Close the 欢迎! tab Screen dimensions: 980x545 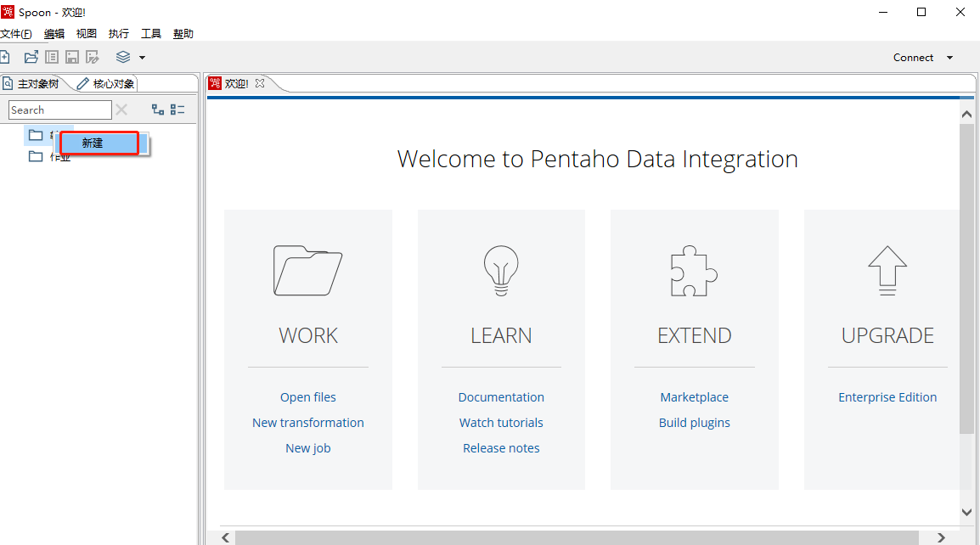pos(260,83)
